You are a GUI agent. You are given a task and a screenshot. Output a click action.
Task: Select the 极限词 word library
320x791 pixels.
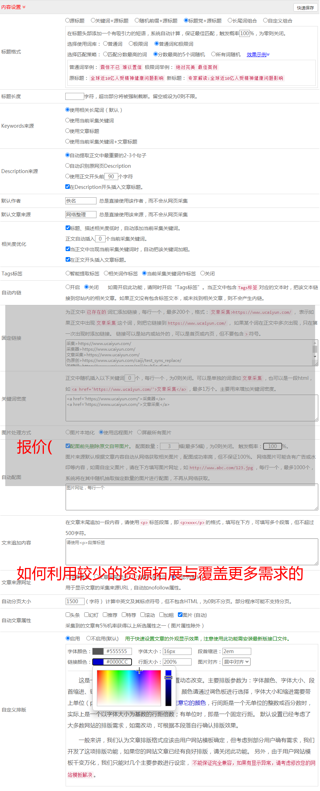(131, 44)
